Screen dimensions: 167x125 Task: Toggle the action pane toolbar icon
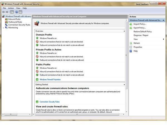coord(20,12)
